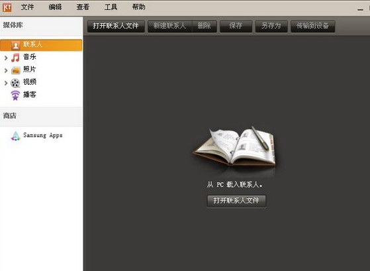Click the podcast icon beside 播客

15,95
